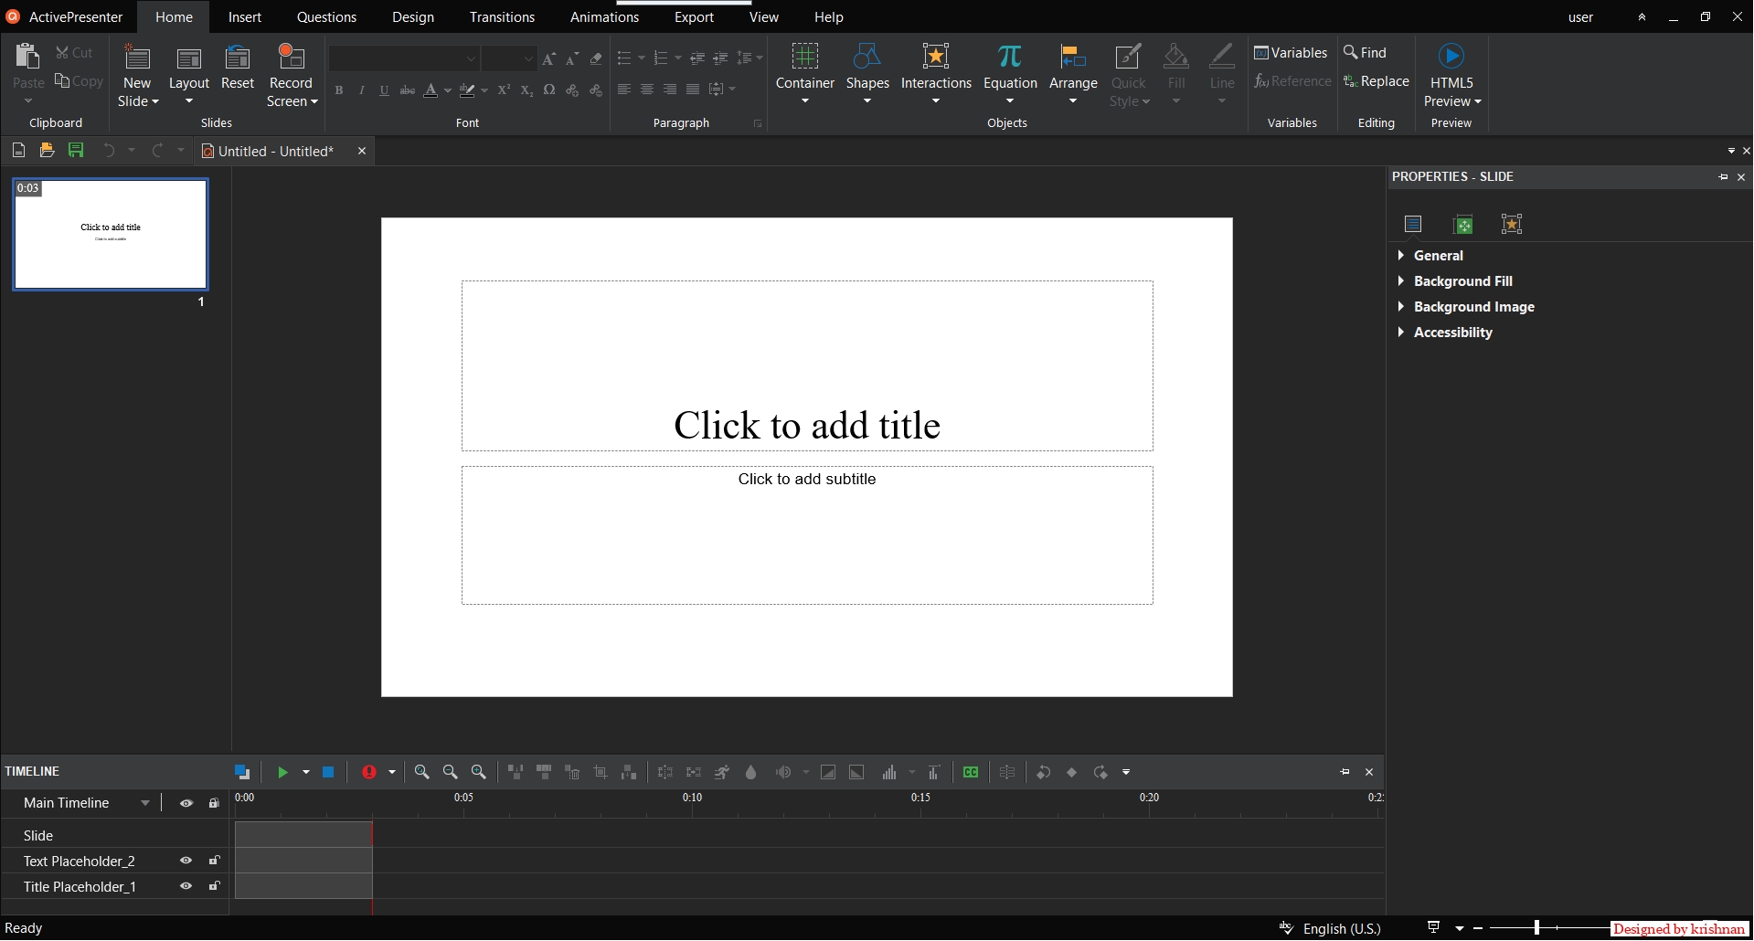Open the font name combo box
The height and width of the screenshot is (941, 1754).
[404, 59]
